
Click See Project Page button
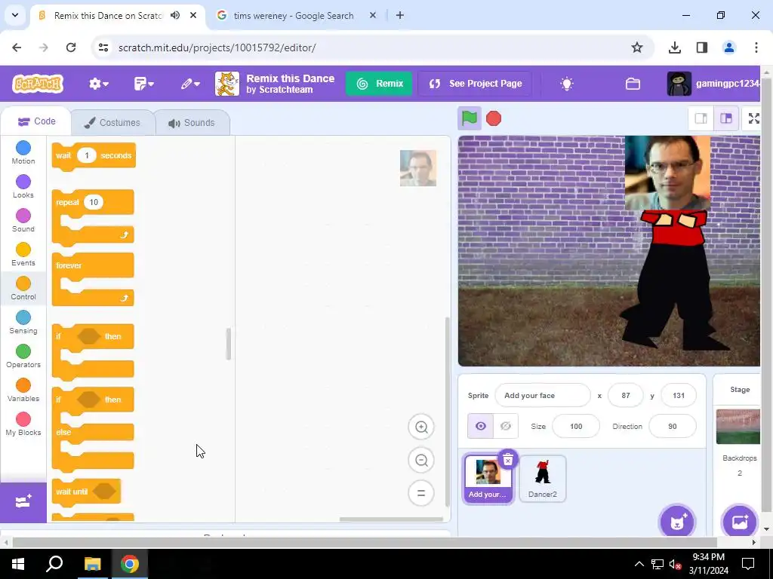click(476, 84)
